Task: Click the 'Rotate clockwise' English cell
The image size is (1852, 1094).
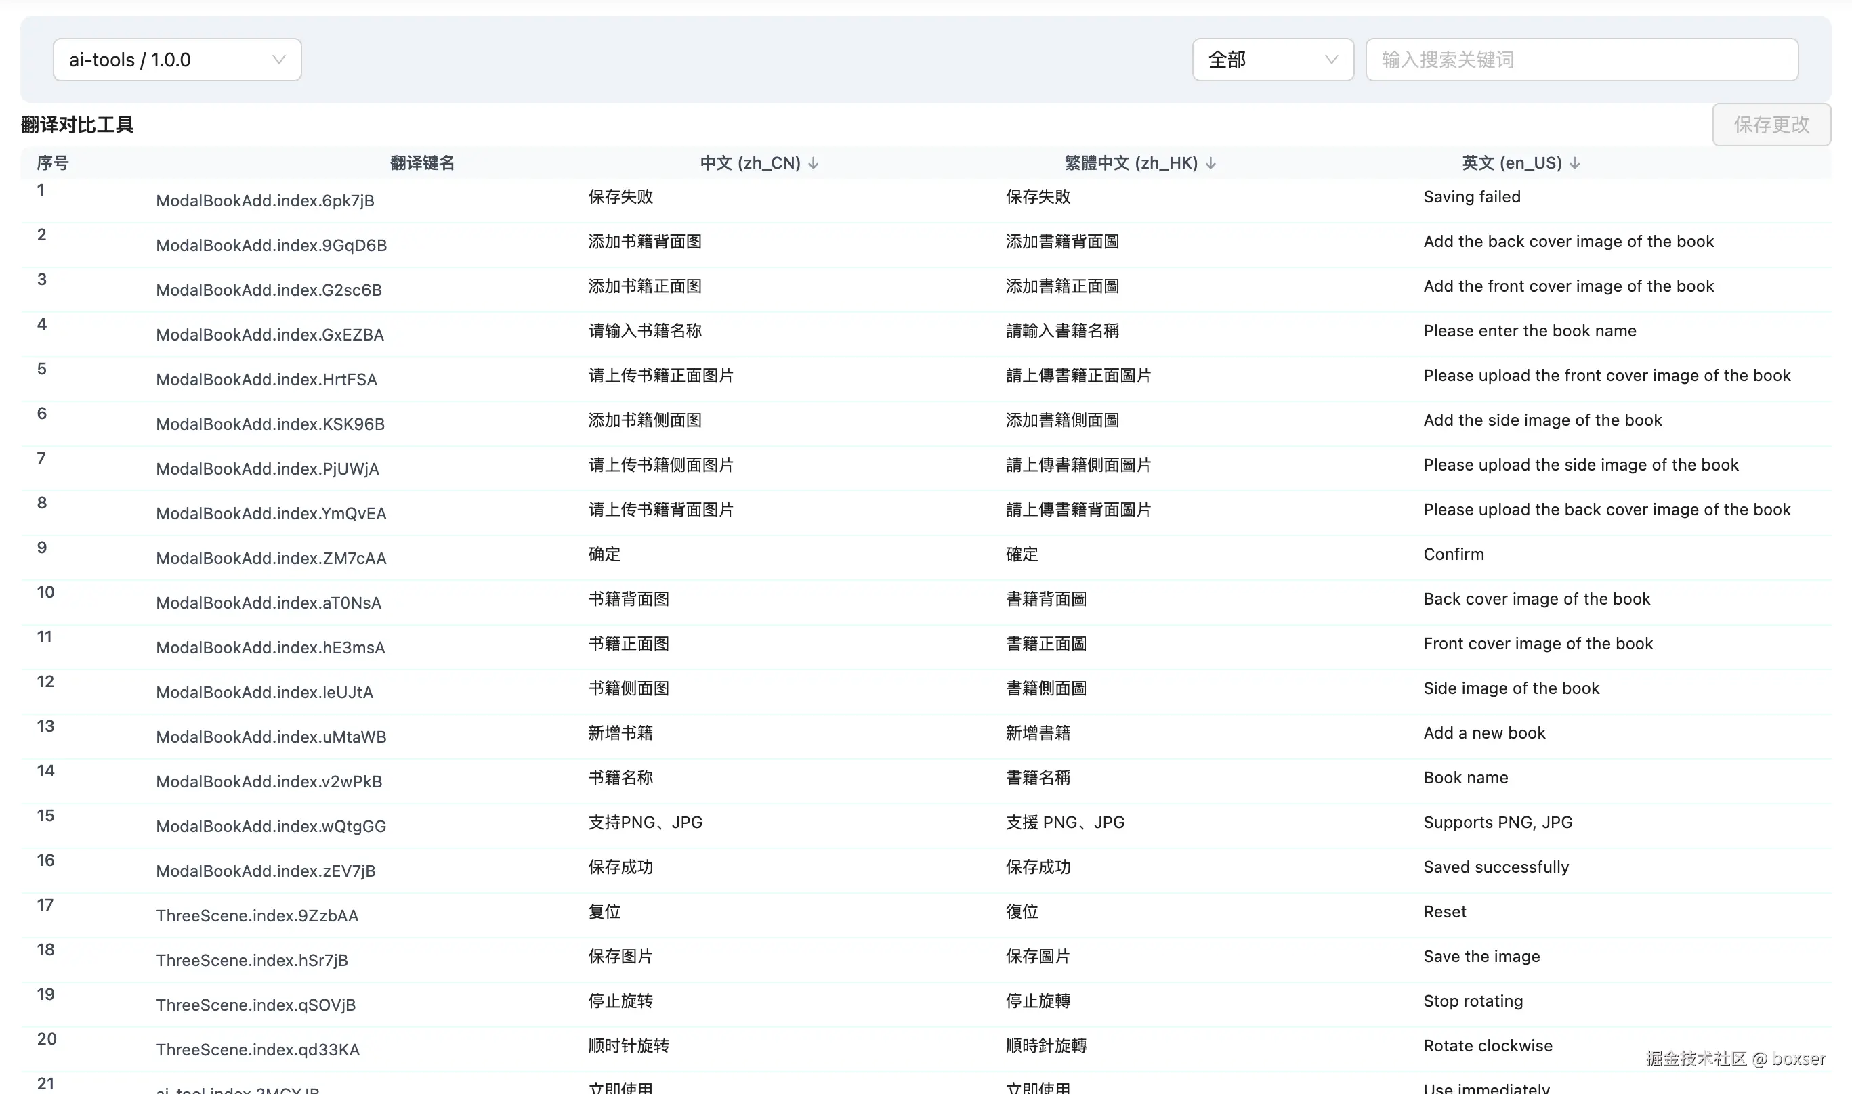Action: tap(1488, 1045)
